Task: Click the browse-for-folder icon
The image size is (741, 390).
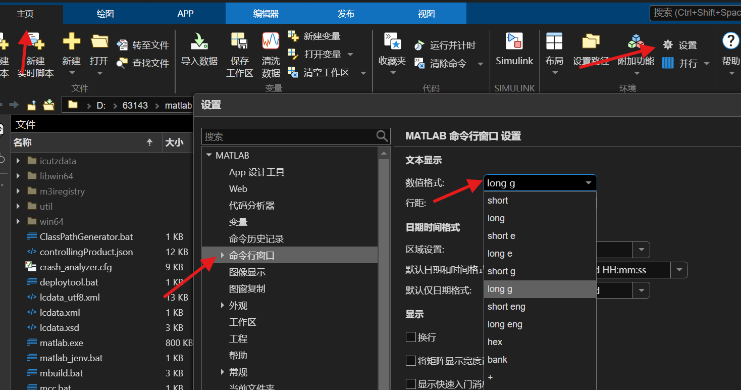Action: 48,105
